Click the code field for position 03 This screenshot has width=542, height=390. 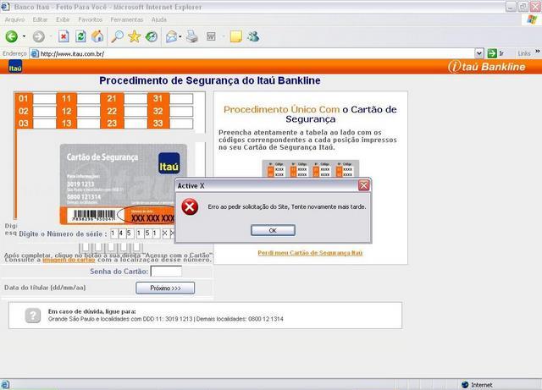coord(44,124)
